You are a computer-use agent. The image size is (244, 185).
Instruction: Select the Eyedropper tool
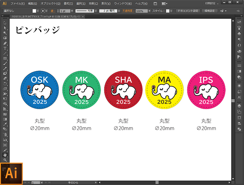click(x=5, y=124)
